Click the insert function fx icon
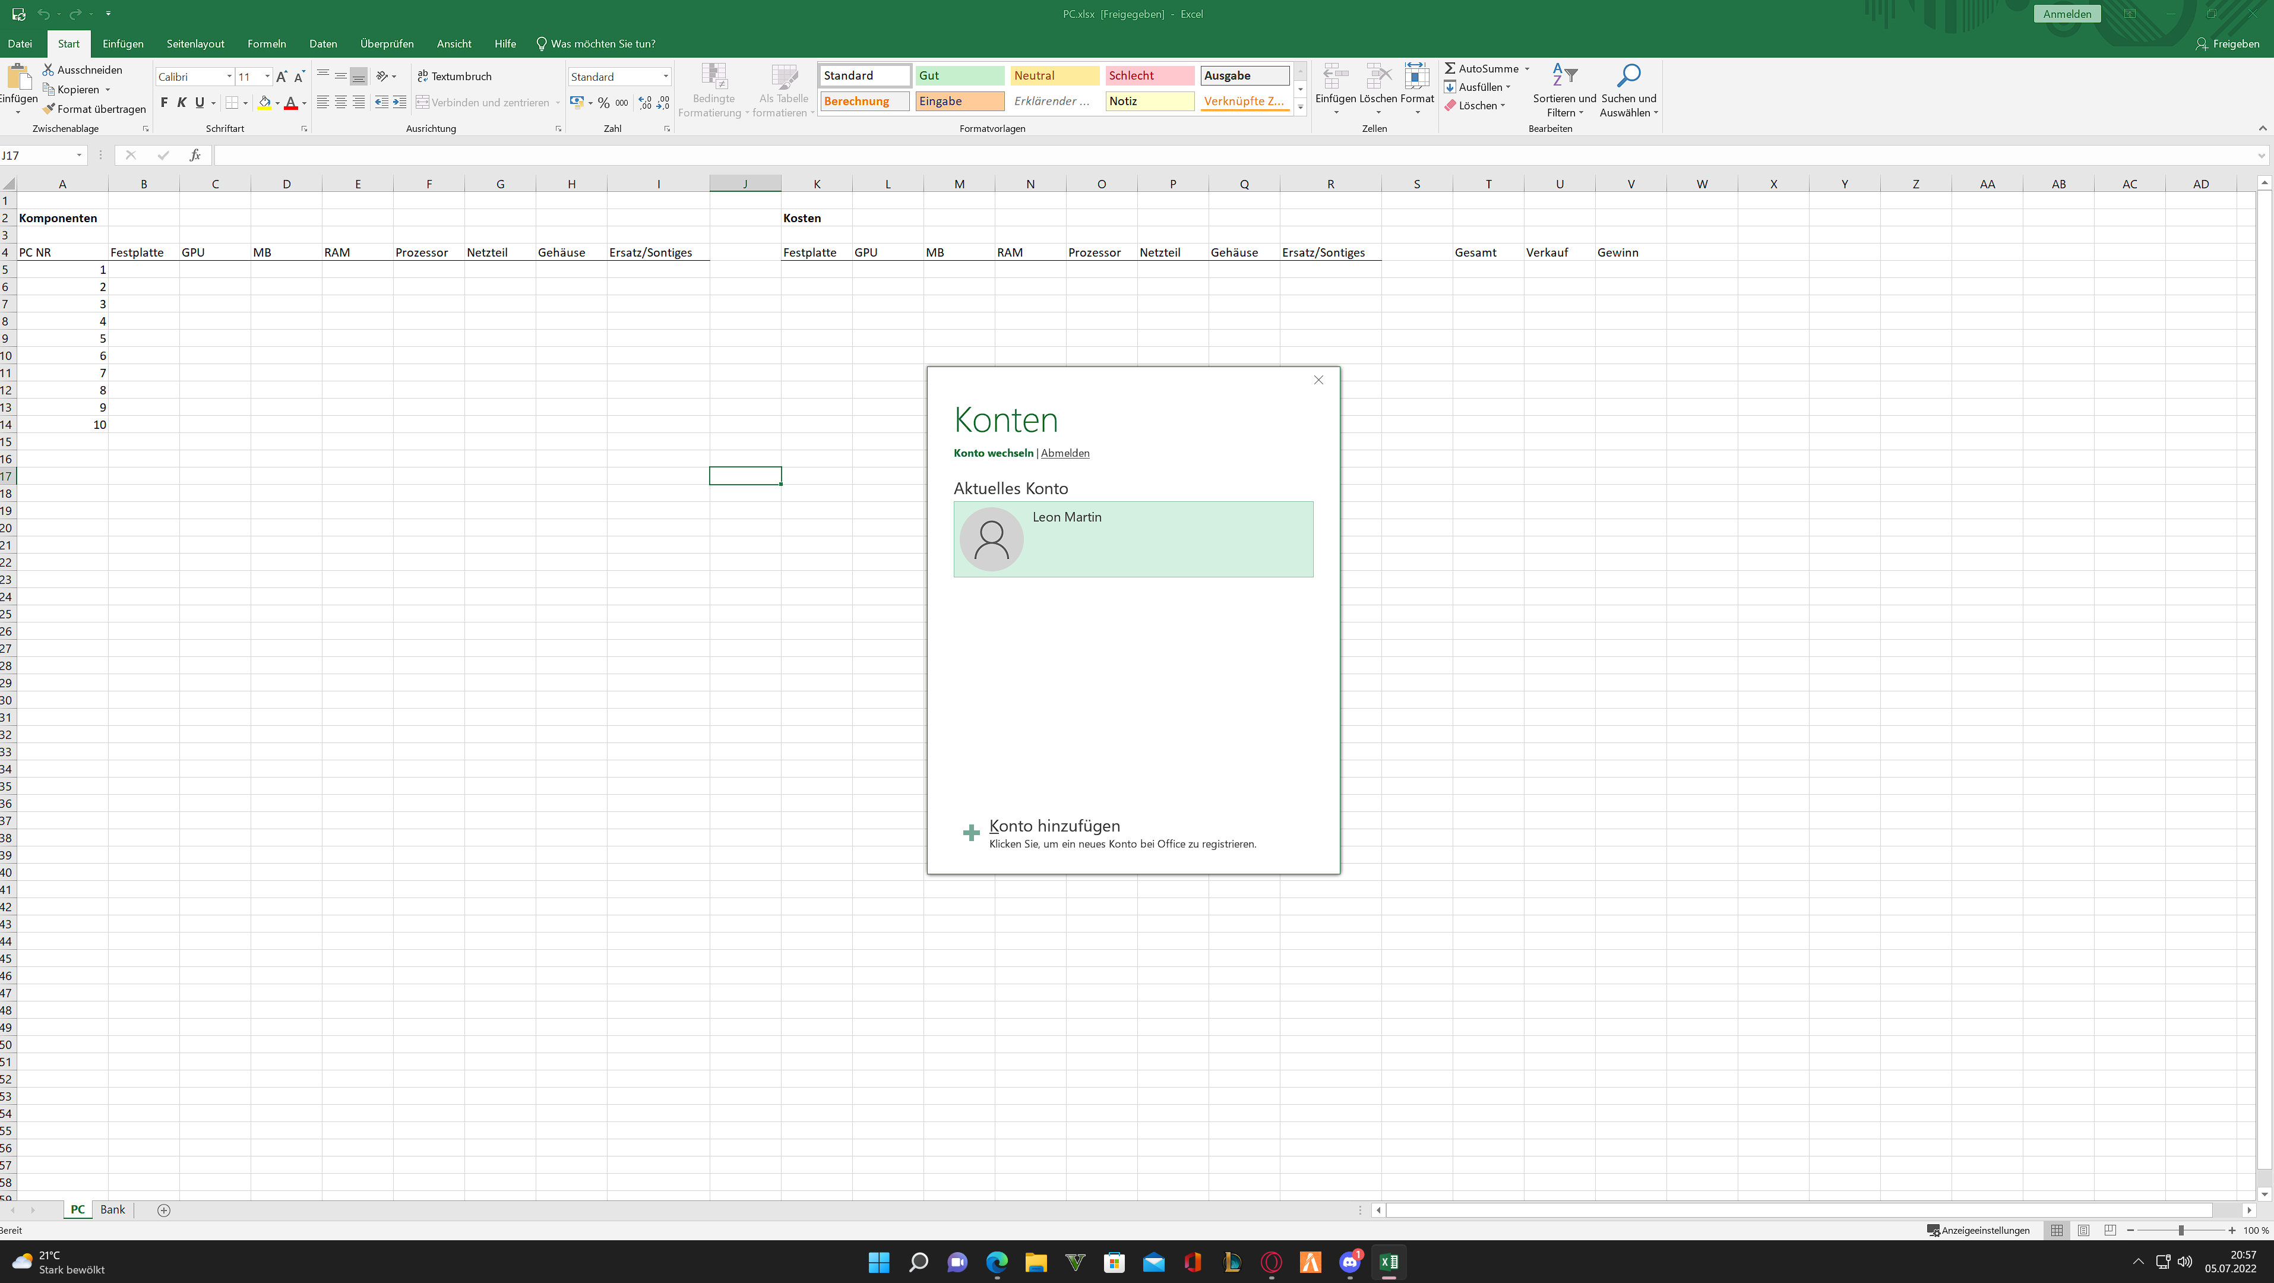The height and width of the screenshot is (1283, 2274). tap(195, 156)
